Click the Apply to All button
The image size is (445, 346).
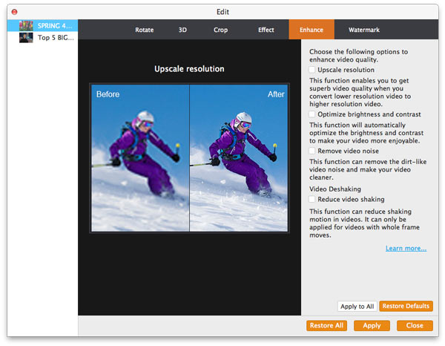[x=357, y=306]
